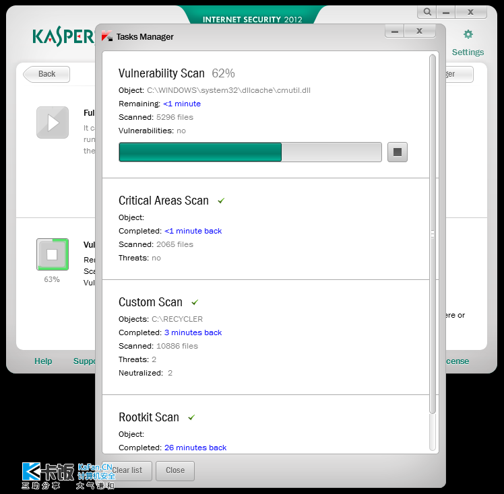The width and height of the screenshot is (504, 494).
Task: Click the Custom Scan checkmark icon
Action: [x=195, y=302]
